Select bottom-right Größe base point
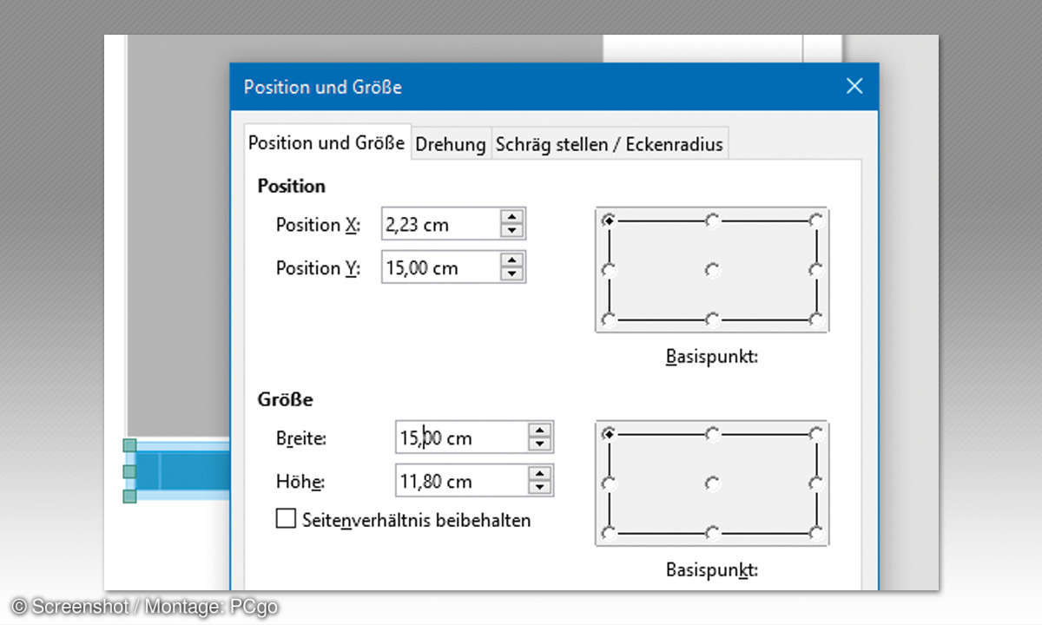1042x625 pixels. pos(816,532)
